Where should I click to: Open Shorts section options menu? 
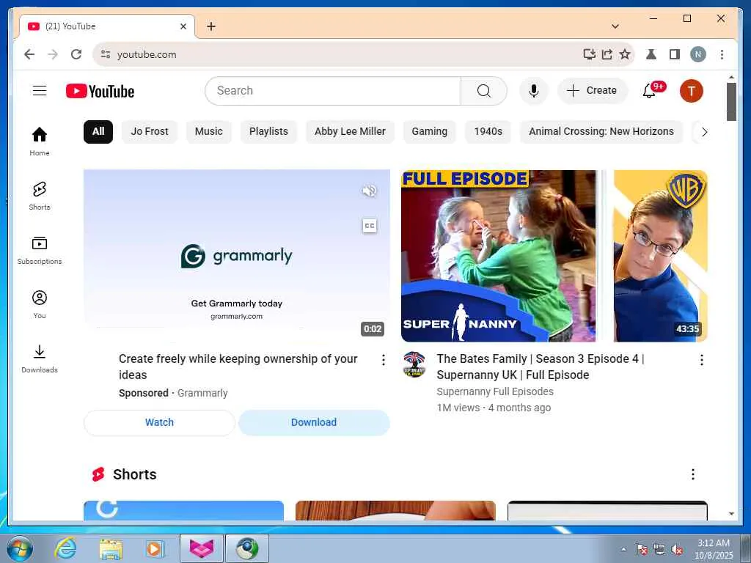click(x=692, y=474)
